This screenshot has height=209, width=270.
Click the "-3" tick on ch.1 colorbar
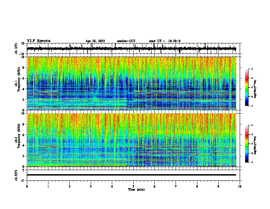[x=252, y=69]
